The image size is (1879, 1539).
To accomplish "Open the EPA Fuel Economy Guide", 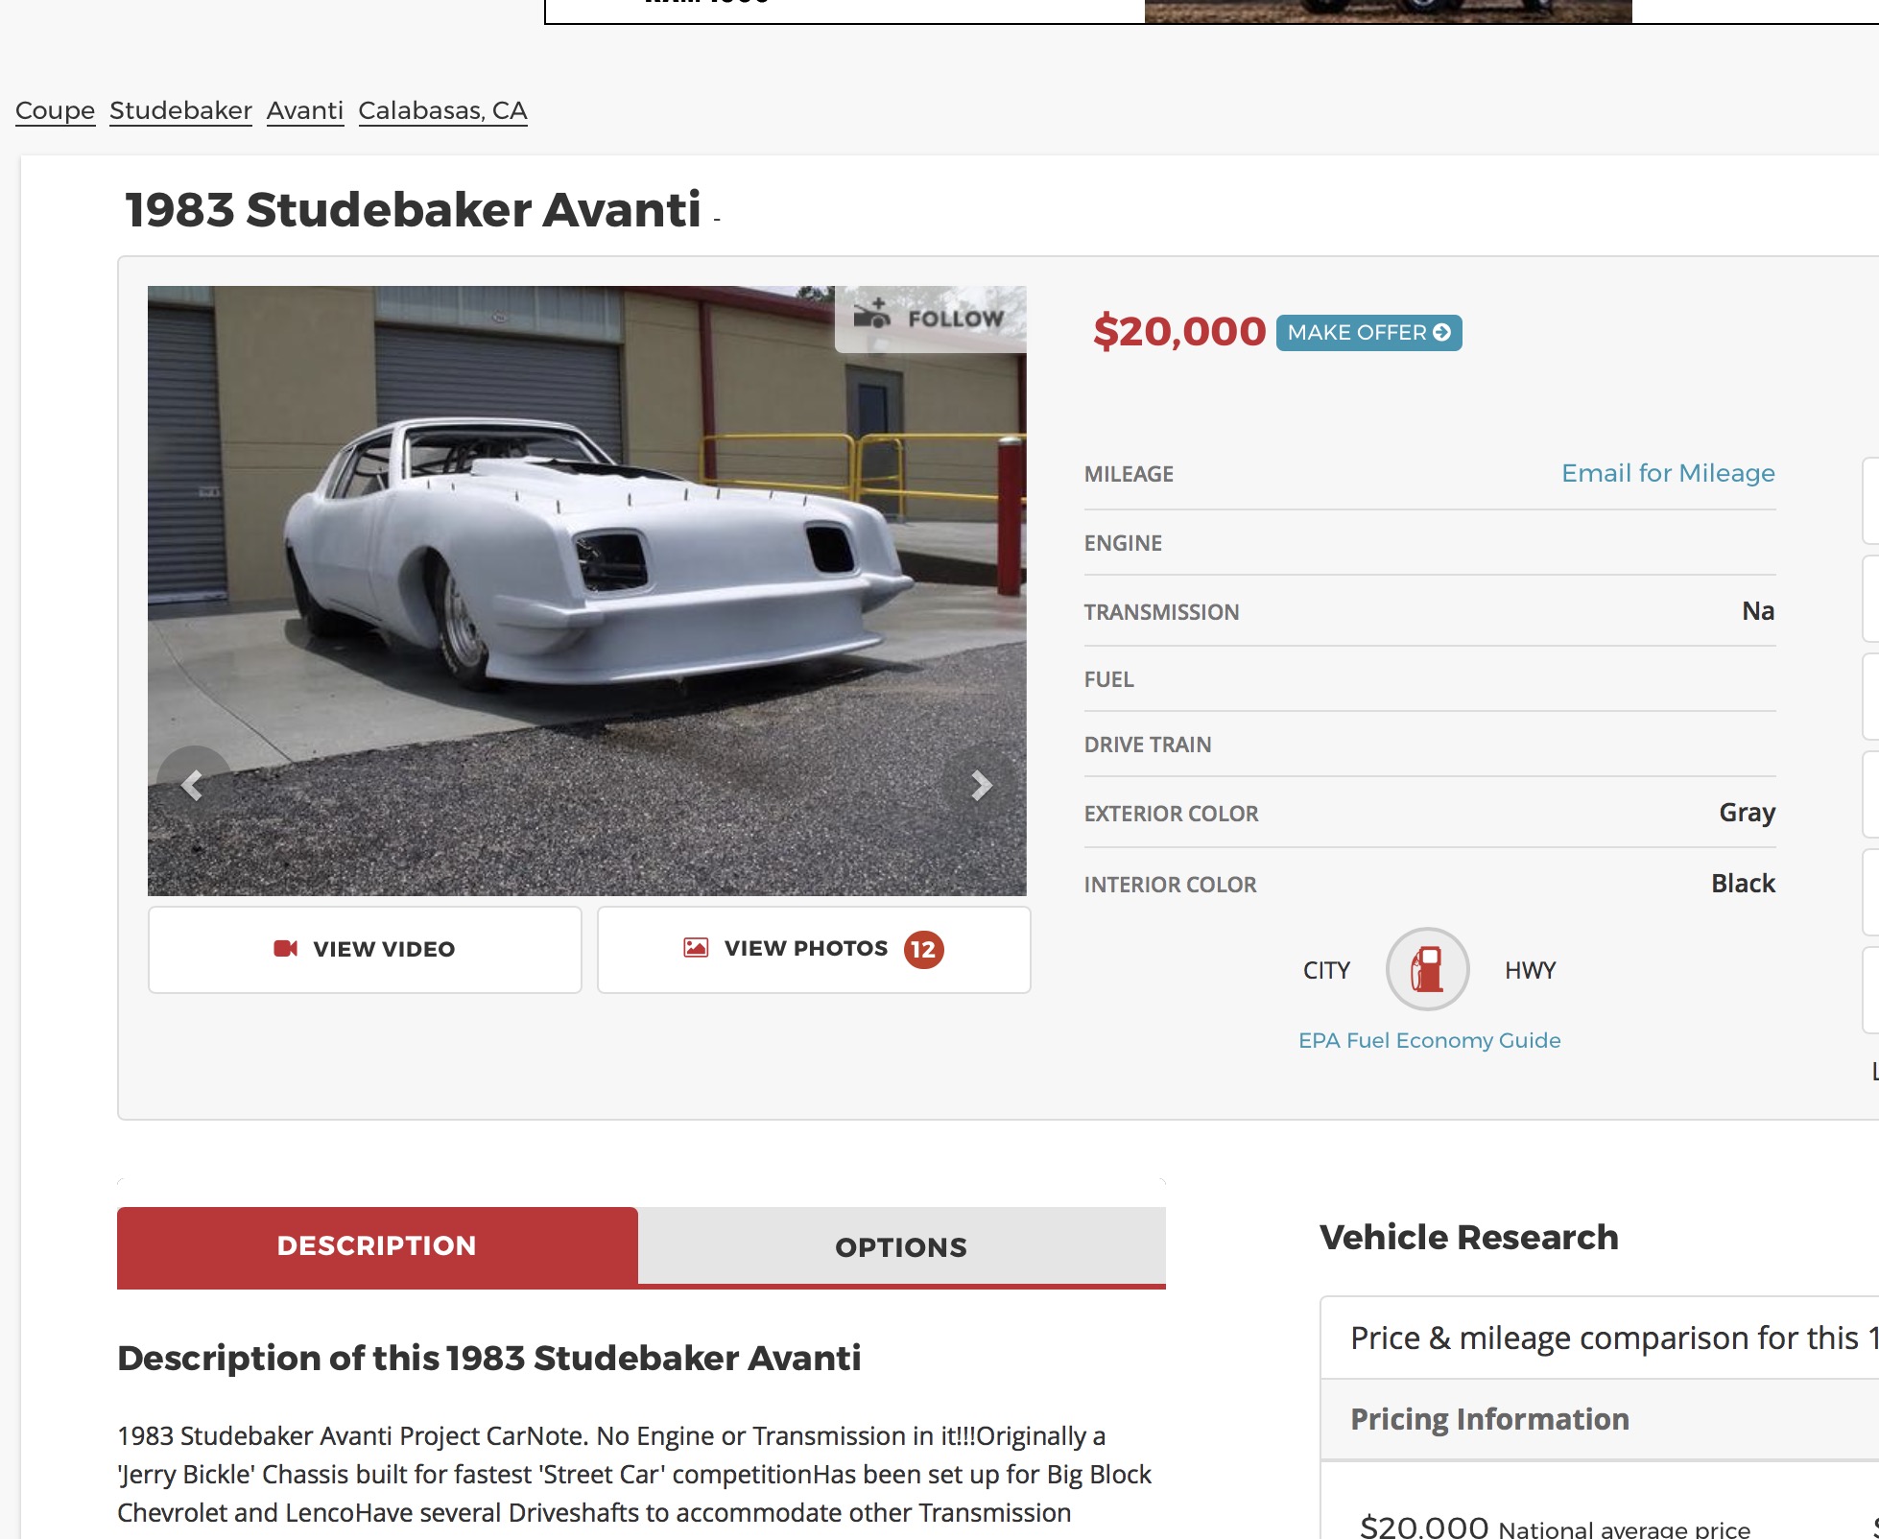I will coord(1429,1040).
